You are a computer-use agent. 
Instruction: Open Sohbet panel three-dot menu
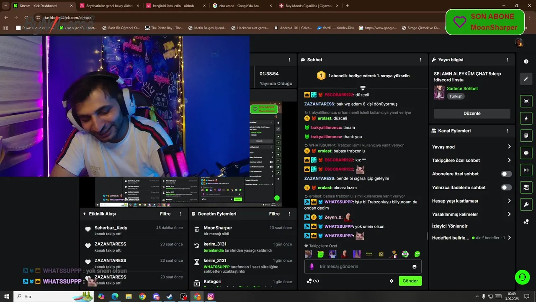pyautogui.click(x=420, y=60)
